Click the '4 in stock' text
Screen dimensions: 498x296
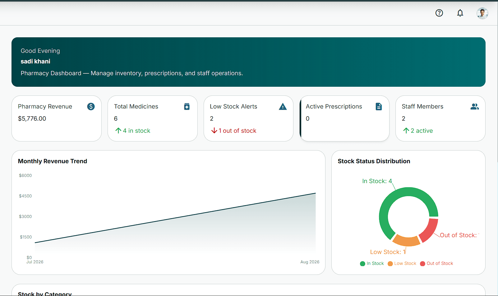click(136, 131)
